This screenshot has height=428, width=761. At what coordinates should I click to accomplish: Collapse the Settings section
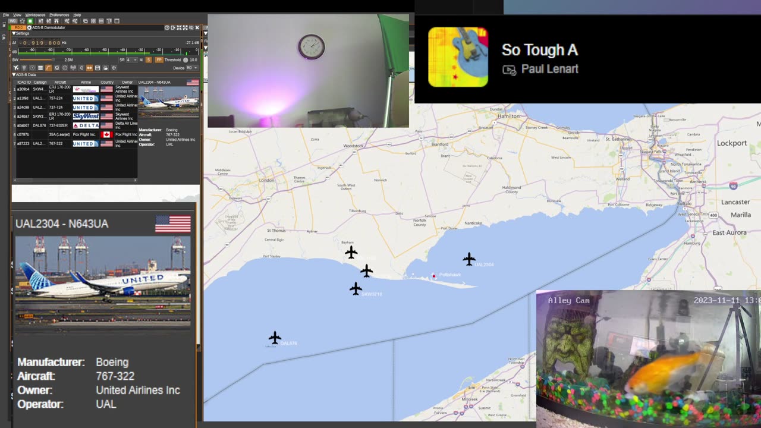pyautogui.click(x=14, y=33)
